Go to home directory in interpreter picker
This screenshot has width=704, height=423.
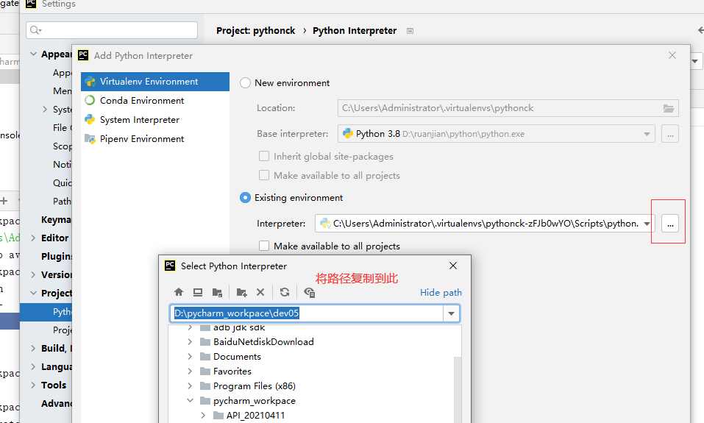[179, 292]
